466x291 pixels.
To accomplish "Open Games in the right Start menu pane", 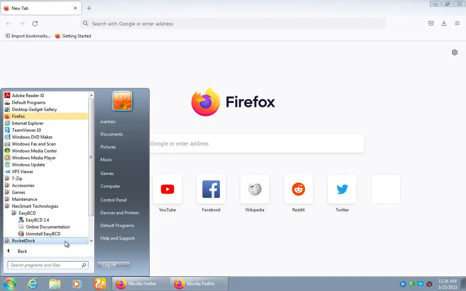I will click(107, 174).
